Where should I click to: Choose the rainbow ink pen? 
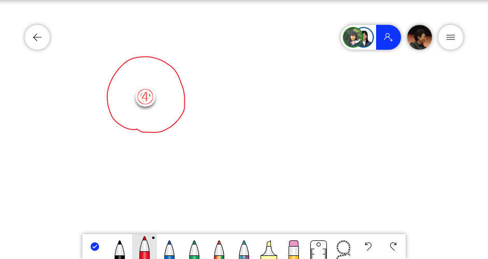[219, 249]
